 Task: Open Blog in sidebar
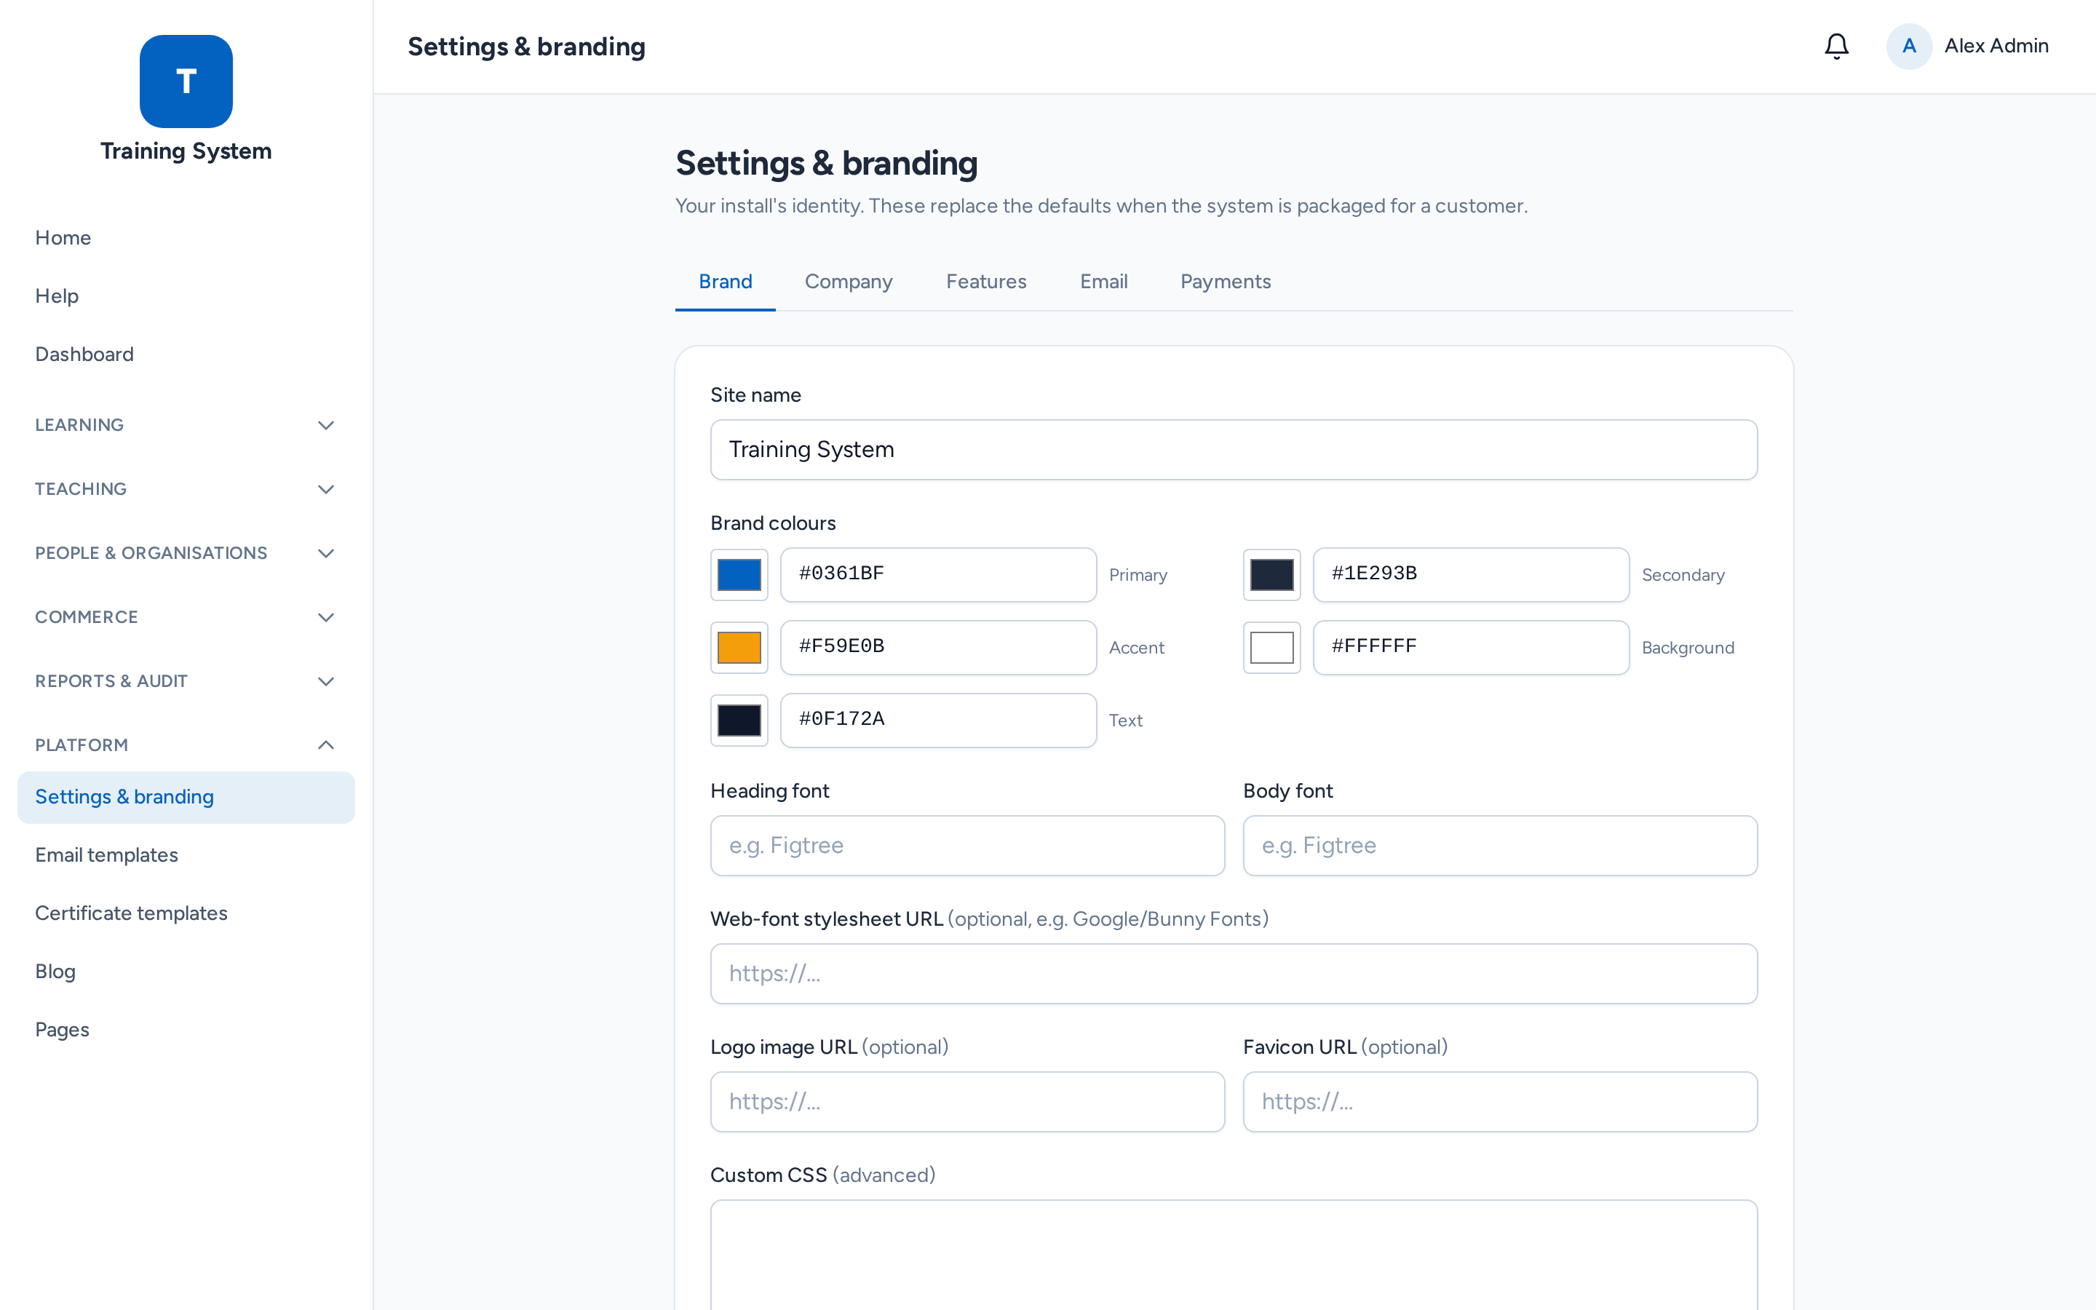coord(186,972)
